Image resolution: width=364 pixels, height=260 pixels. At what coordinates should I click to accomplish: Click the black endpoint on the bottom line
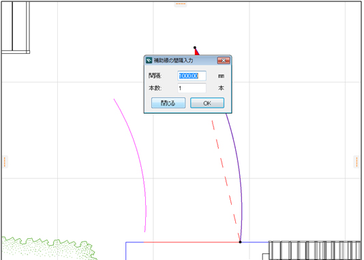[240, 242]
